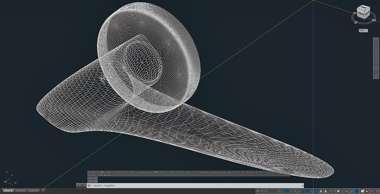The height and width of the screenshot is (194, 380).
Task: Open the WKS coordinate system dropdown
Action: tap(363, 30)
